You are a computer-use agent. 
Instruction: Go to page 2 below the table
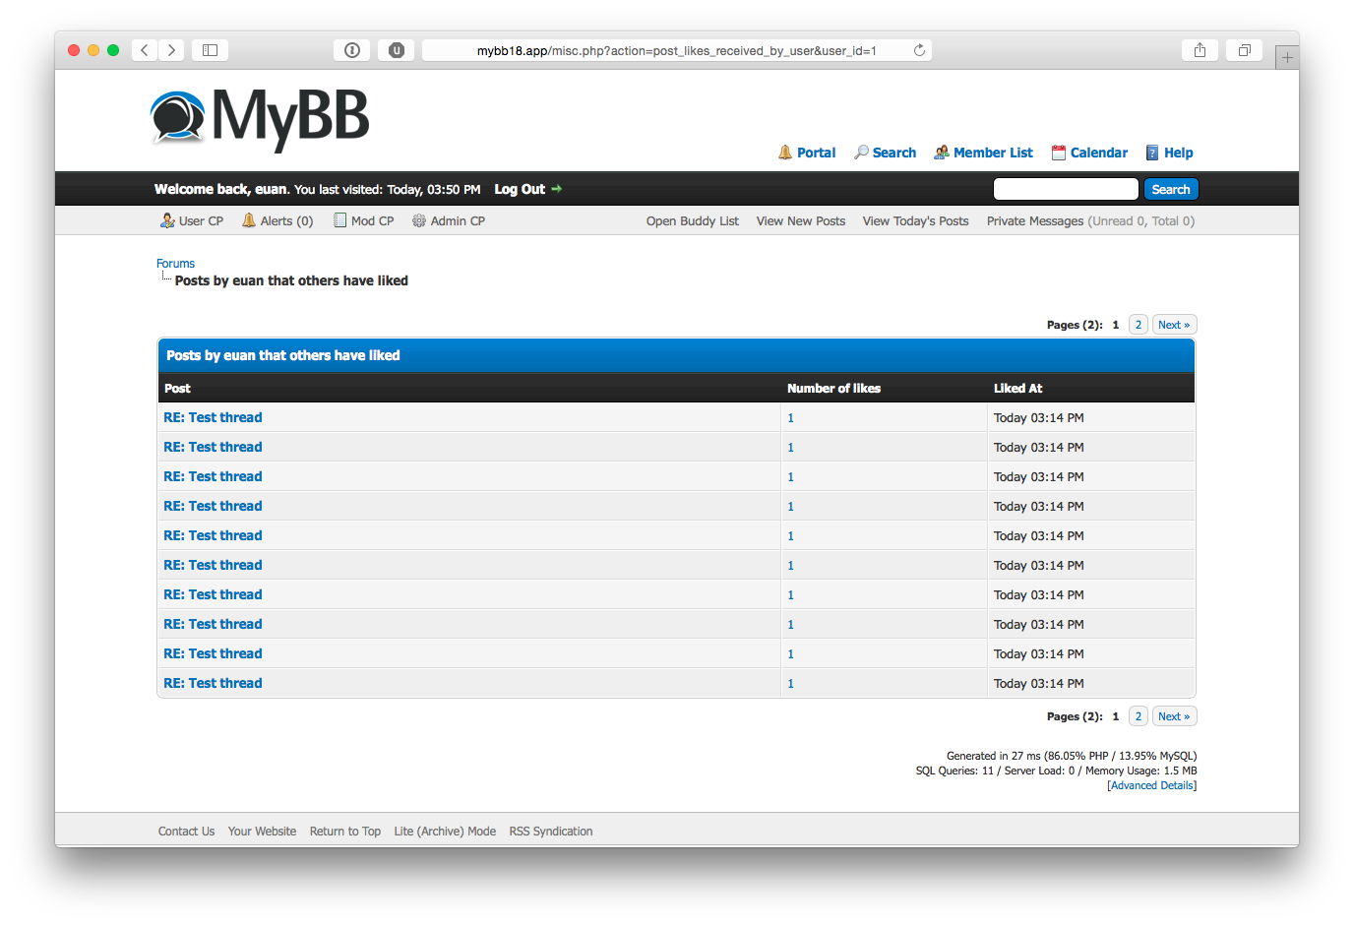tap(1139, 716)
